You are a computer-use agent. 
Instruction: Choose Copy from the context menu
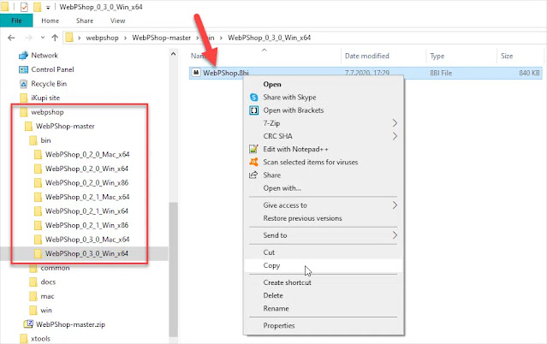(x=324, y=265)
